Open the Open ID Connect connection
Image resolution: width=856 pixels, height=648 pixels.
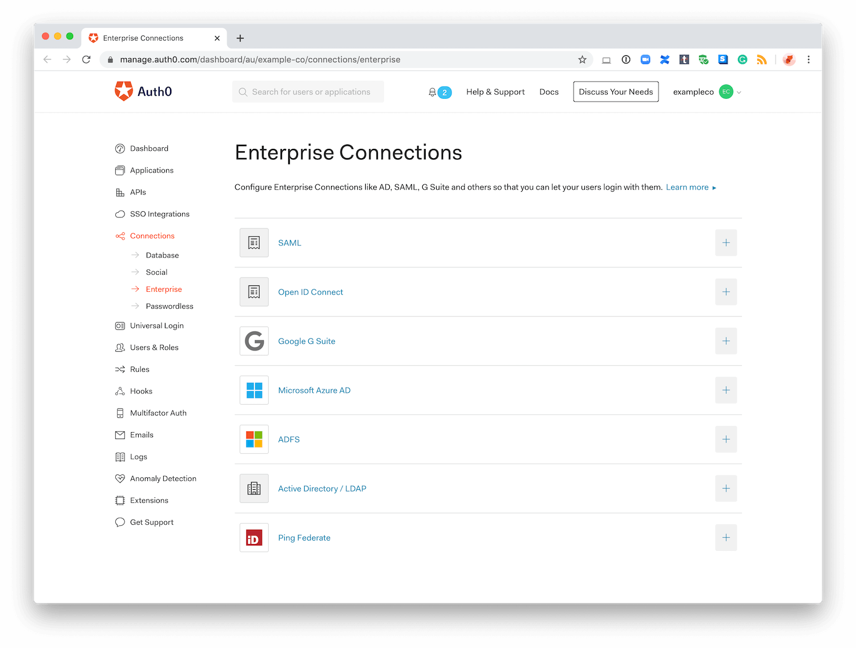pyautogui.click(x=310, y=292)
